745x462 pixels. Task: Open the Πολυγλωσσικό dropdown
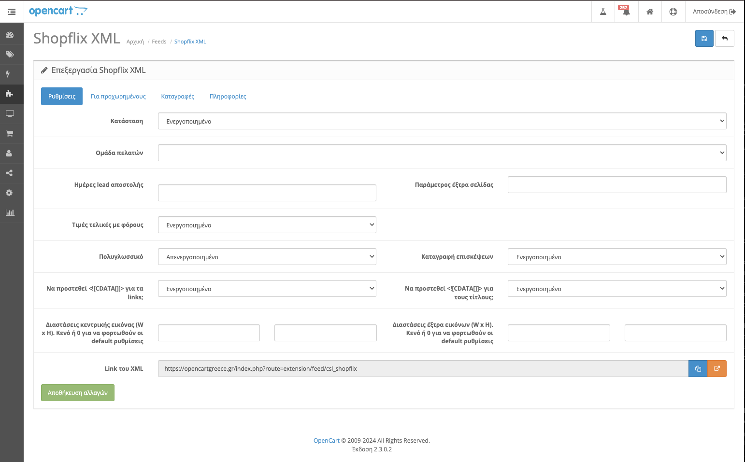pos(267,257)
